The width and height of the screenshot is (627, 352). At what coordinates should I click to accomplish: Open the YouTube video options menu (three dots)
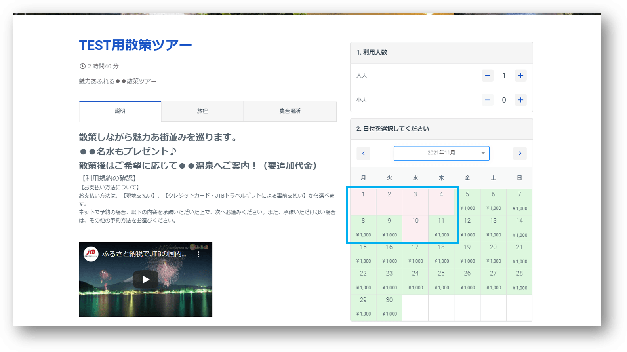click(x=198, y=255)
